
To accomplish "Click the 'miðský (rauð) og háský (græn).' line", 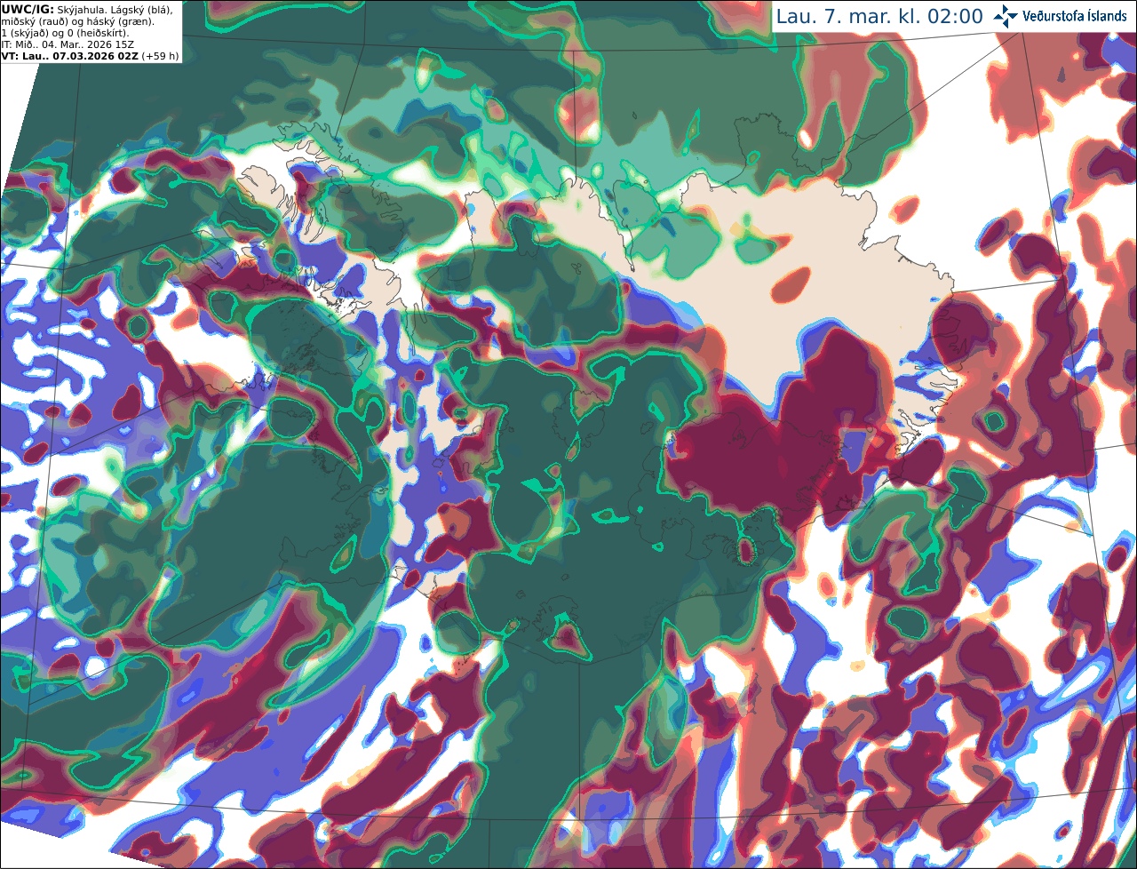I will point(77,21).
